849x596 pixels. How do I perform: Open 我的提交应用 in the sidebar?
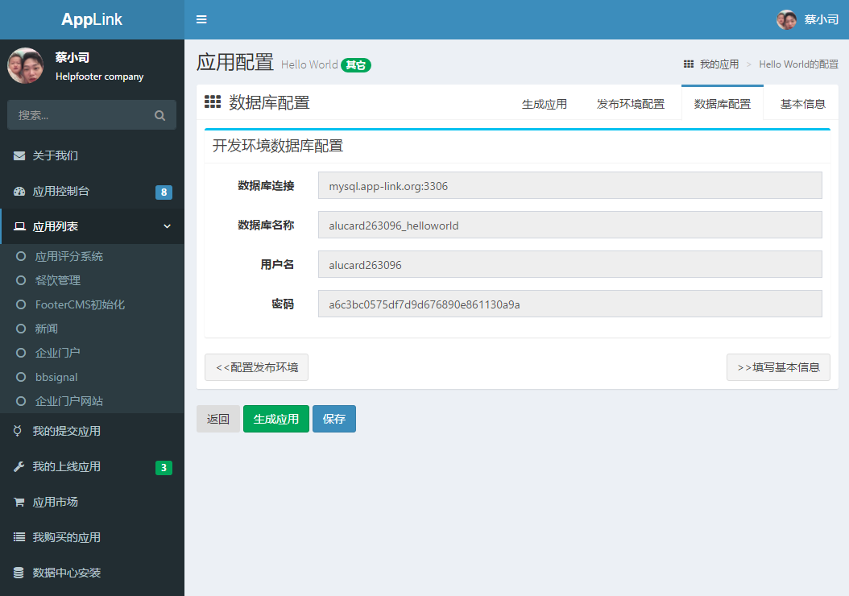tap(92, 431)
